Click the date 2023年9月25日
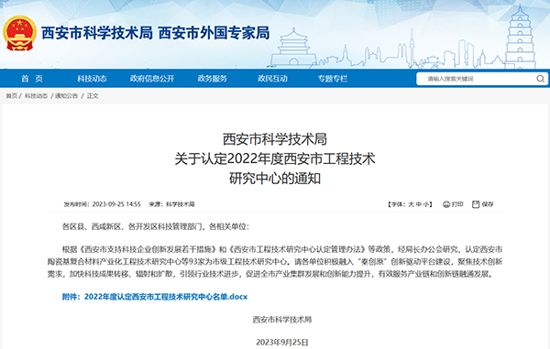This screenshot has height=349, width=550. coord(282,343)
